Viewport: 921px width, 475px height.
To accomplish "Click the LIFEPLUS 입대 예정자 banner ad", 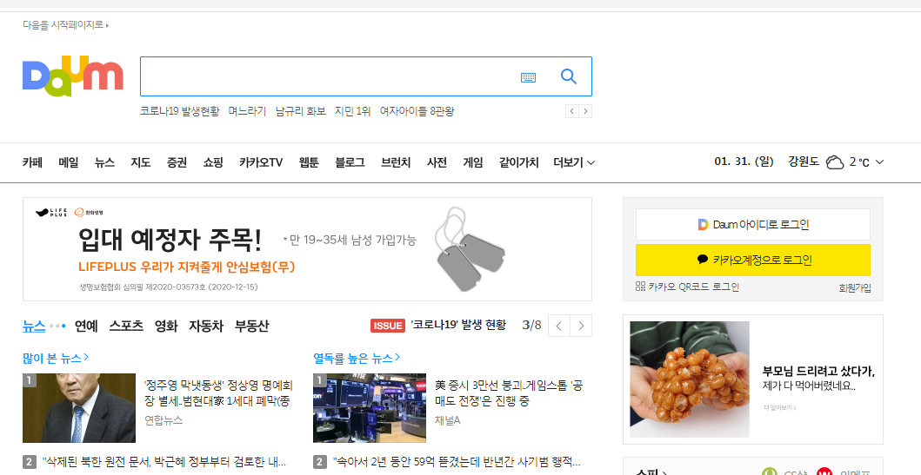I will 307,249.
